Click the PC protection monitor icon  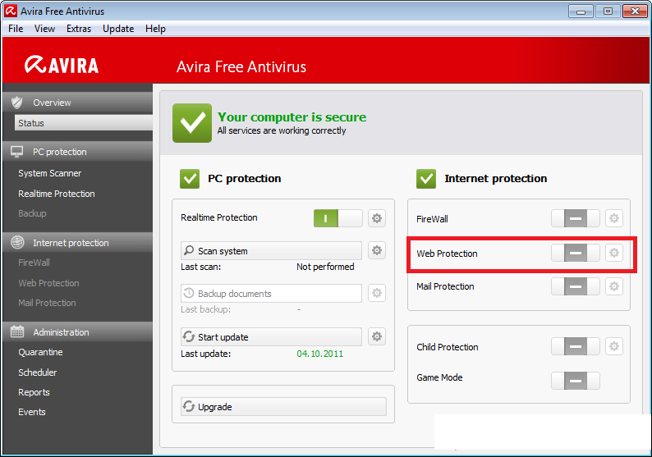point(16,152)
